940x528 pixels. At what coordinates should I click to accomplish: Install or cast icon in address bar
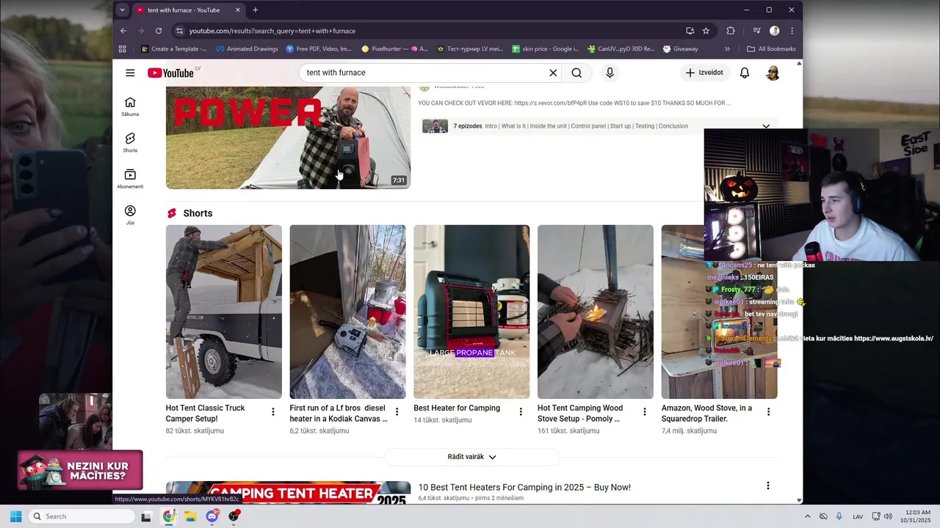pyautogui.click(x=690, y=31)
